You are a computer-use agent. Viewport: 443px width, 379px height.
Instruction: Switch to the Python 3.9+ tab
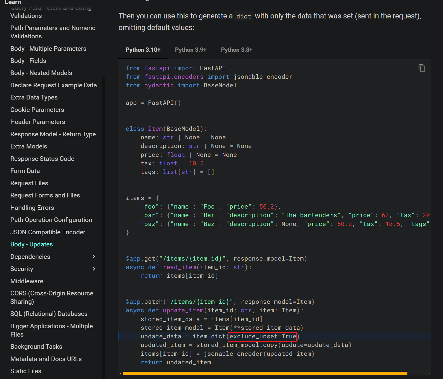tap(191, 50)
